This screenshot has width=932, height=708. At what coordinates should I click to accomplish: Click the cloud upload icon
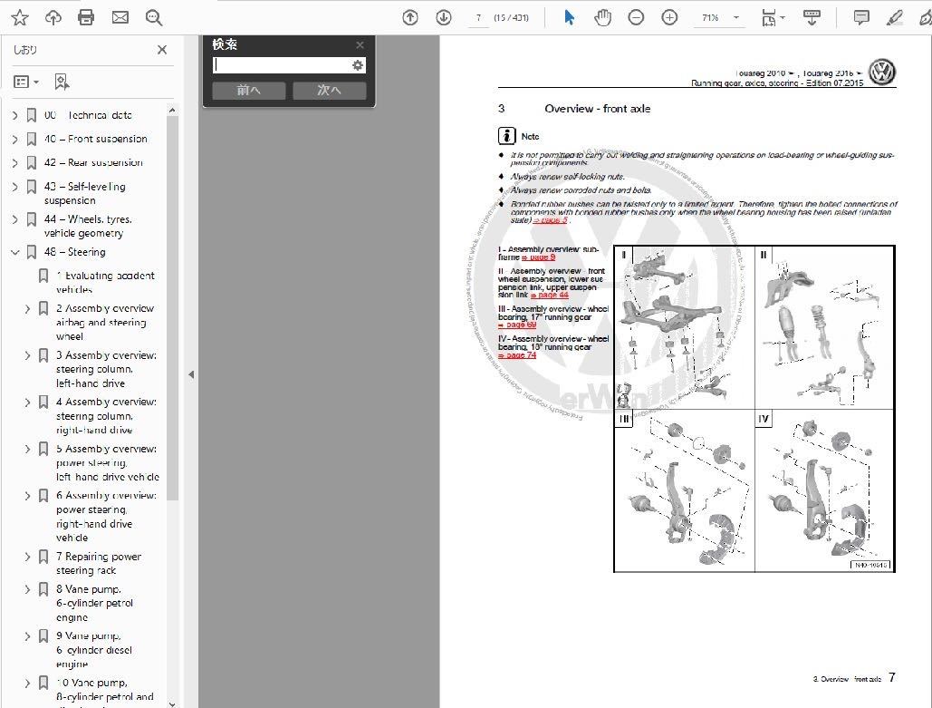point(53,18)
